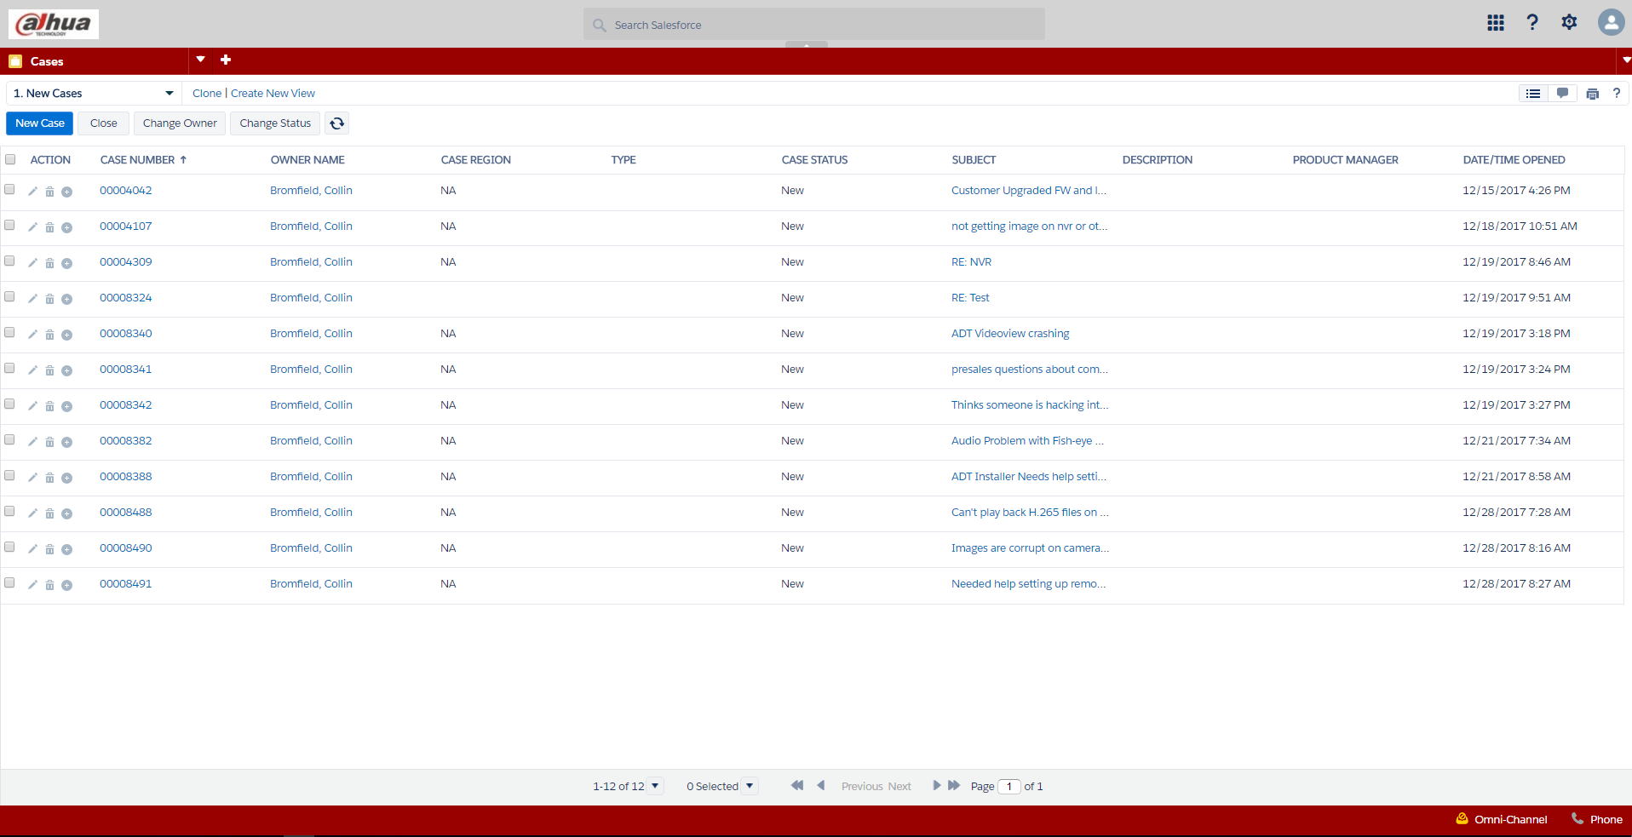1632x837 pixels.
Task: Click the Change Owner button
Action: tap(180, 123)
